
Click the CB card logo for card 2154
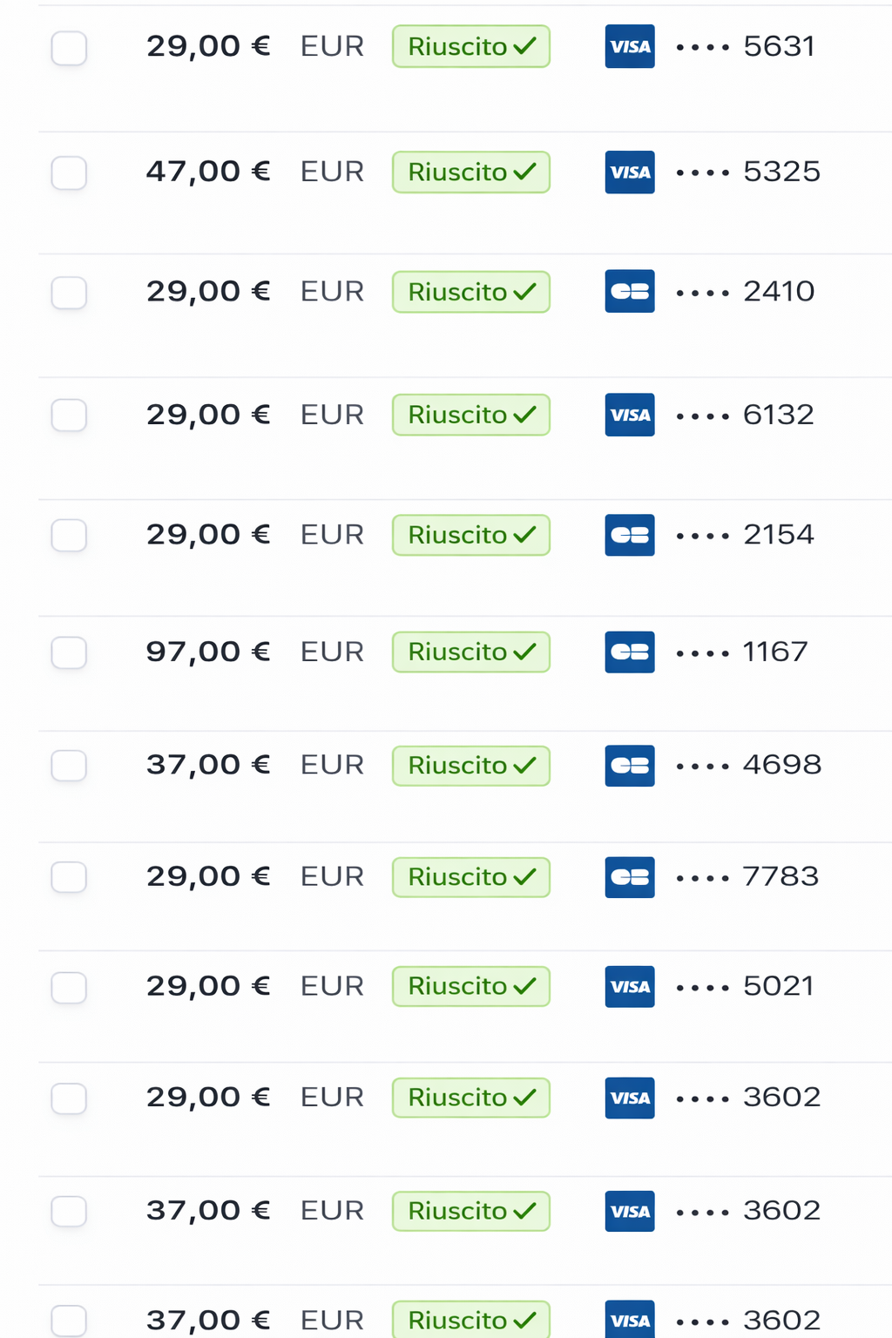click(629, 535)
